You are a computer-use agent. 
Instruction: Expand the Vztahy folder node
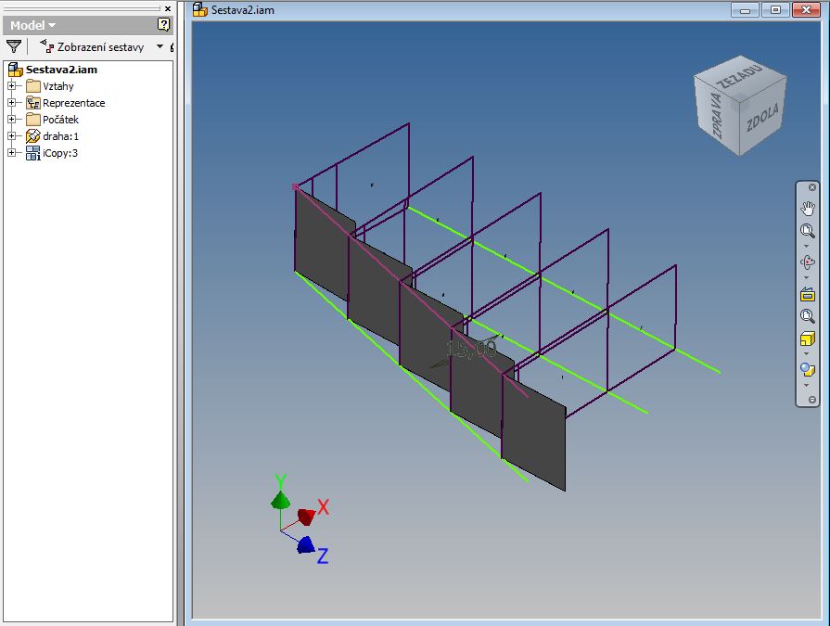click(x=12, y=86)
